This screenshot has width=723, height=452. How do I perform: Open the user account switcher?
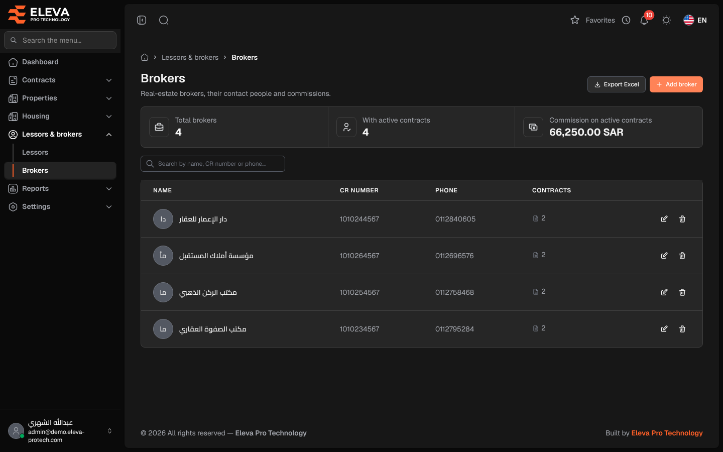click(60, 431)
